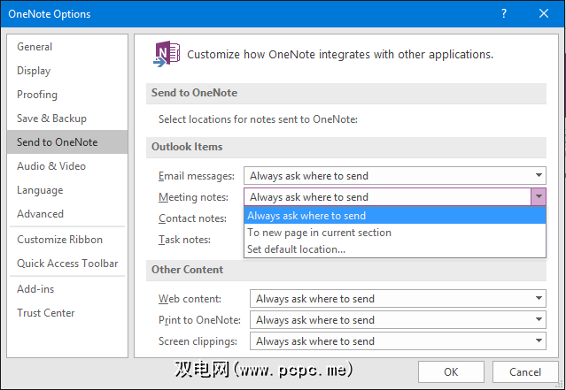Image resolution: width=566 pixels, height=390 pixels.
Task: Close the OneNote Options dialog
Action: (x=545, y=14)
